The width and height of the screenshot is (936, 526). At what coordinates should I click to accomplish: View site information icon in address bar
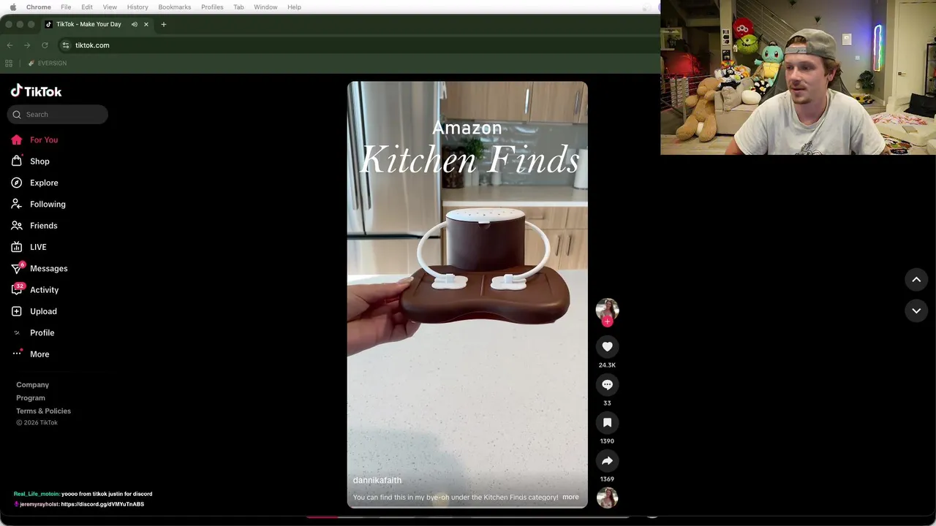pyautogui.click(x=65, y=45)
